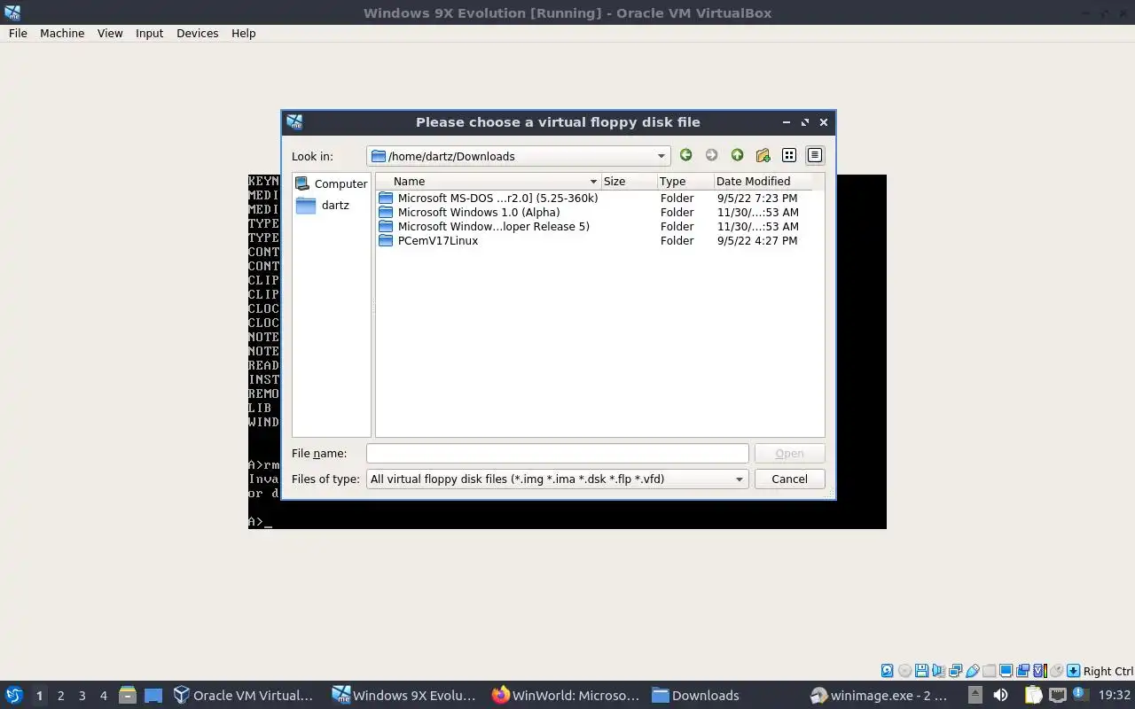The image size is (1135, 709).
Task: Click the clipboard manager tray icon
Action: pyautogui.click(x=1033, y=695)
